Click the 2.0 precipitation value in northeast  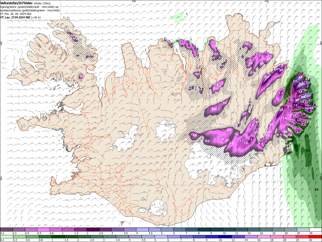click(261, 56)
